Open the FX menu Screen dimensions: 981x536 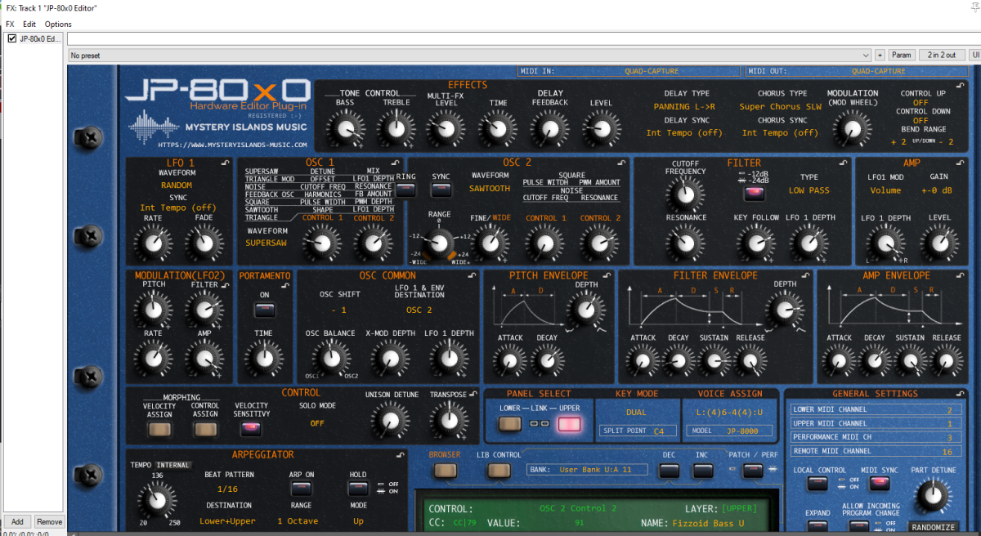tap(10, 25)
